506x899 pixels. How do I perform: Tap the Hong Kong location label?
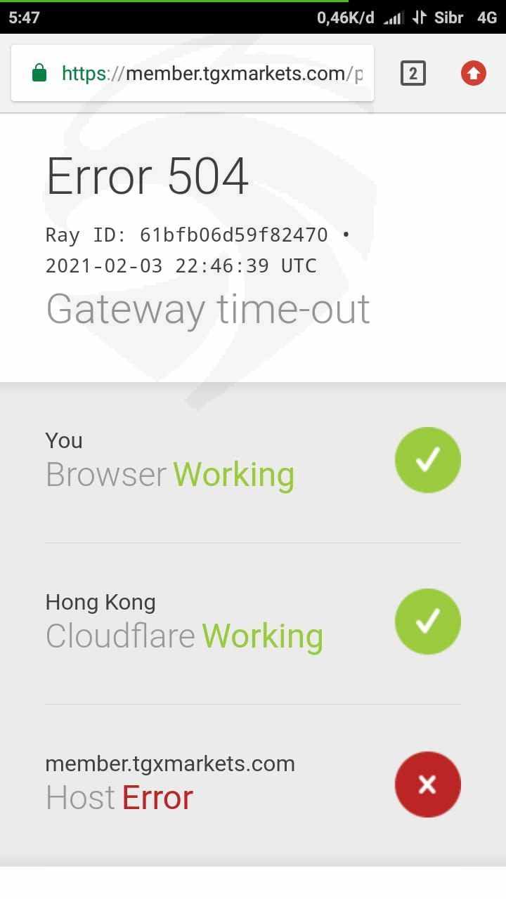pyautogui.click(x=100, y=602)
